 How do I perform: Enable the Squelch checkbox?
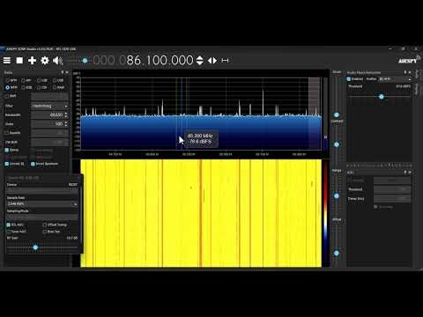(7, 133)
